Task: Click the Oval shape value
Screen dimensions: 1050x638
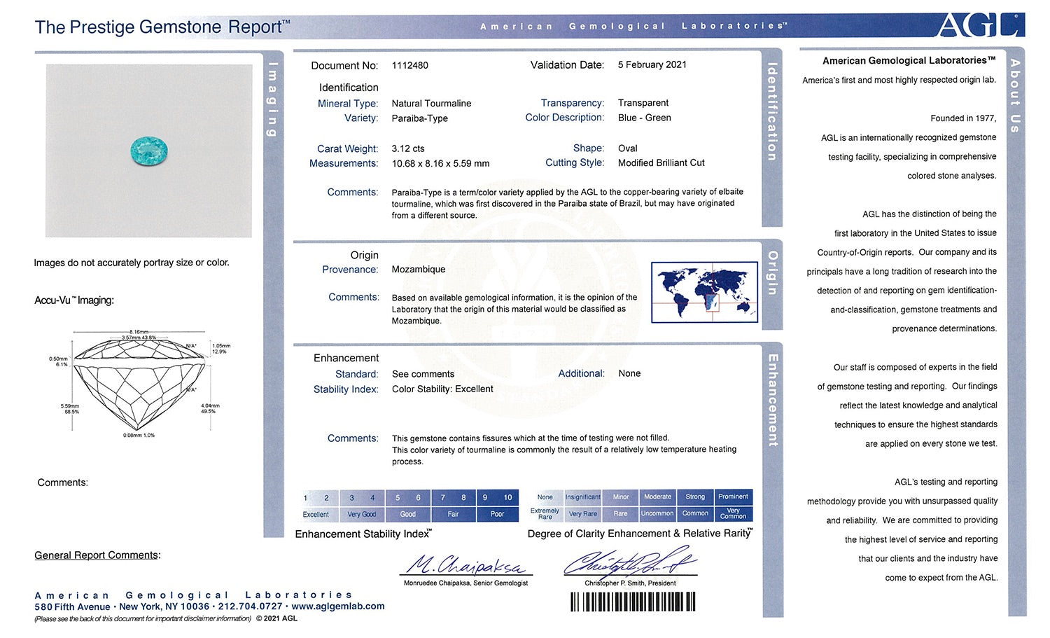Action: click(x=628, y=148)
